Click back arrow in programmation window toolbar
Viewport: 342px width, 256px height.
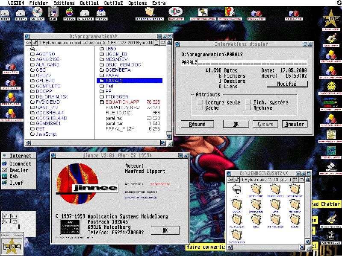[28, 43]
